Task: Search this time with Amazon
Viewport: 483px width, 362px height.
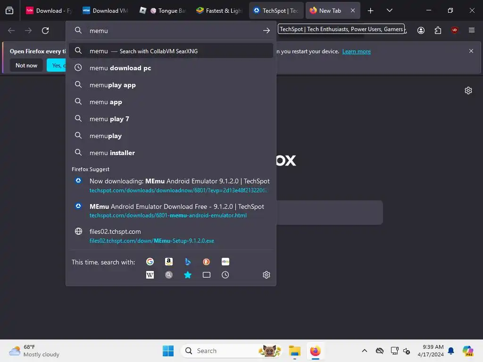Action: tap(169, 262)
